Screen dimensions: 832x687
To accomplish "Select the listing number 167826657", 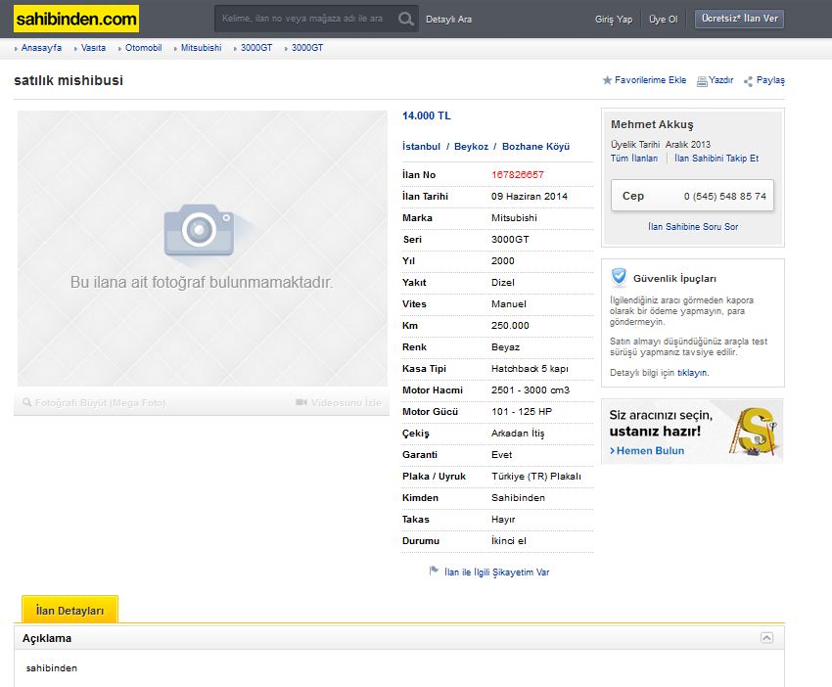I will (518, 174).
